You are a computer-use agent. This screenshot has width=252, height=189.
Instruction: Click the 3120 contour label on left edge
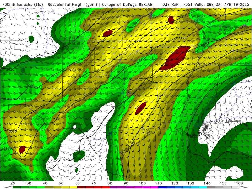(x=7, y=148)
